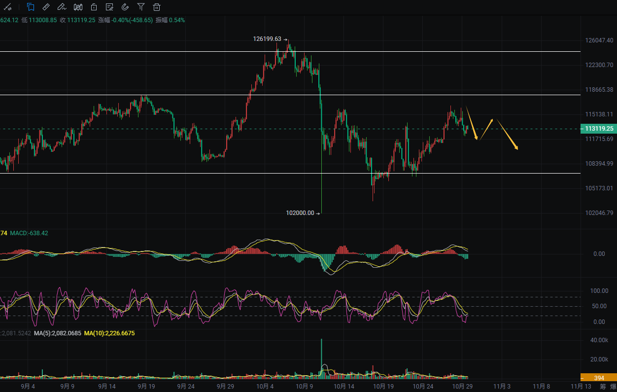Click the 筹 button at bottom right

[x=603, y=387]
